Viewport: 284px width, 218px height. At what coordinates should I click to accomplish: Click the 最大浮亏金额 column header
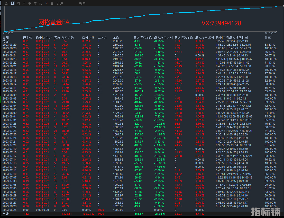[x=143, y=37]
